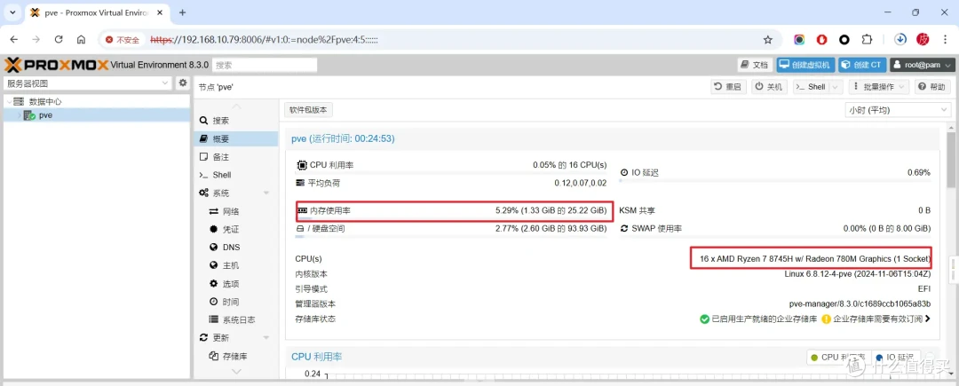Click memory usage (内存使用率) progress bar
The image size is (959, 386).
coord(451,220)
